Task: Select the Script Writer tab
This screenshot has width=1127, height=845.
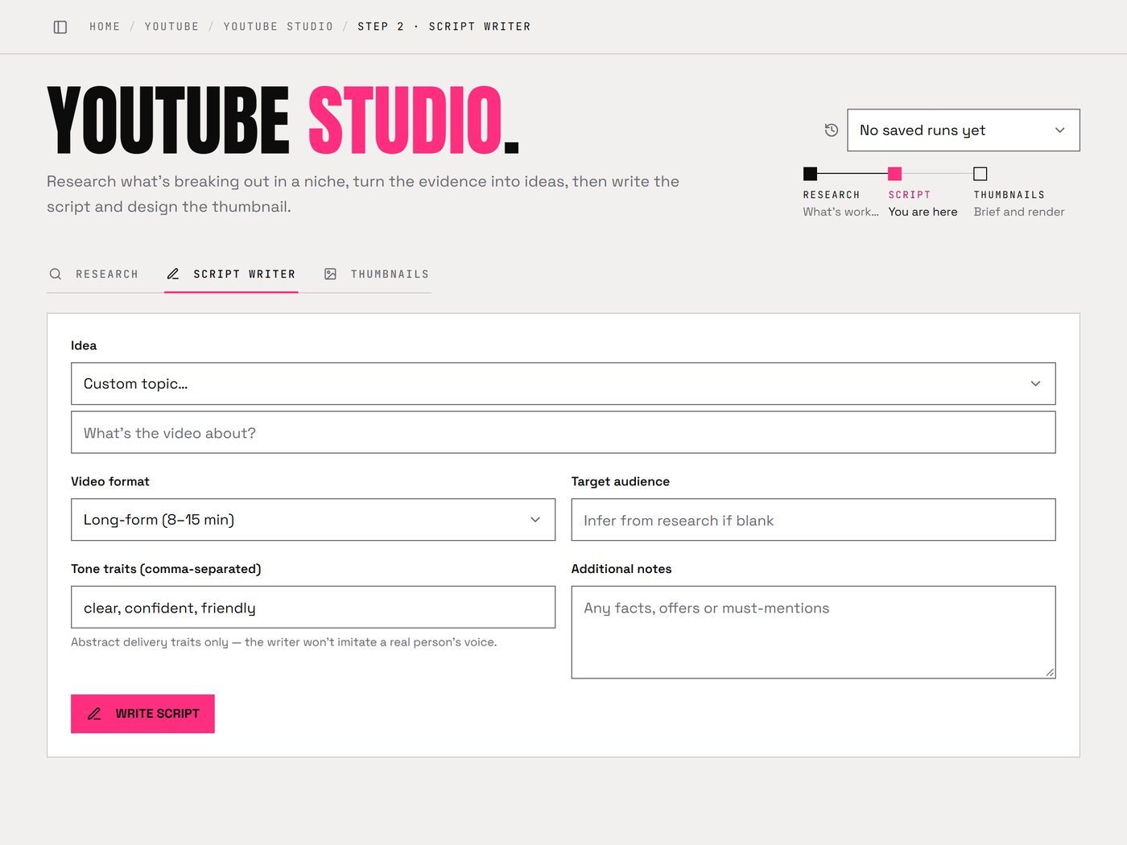Action: click(x=231, y=274)
